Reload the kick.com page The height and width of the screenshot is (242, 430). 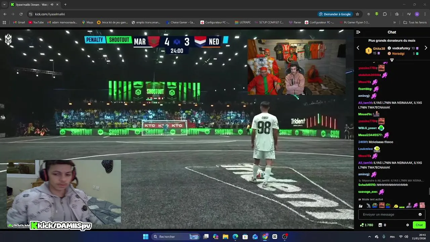point(21,14)
